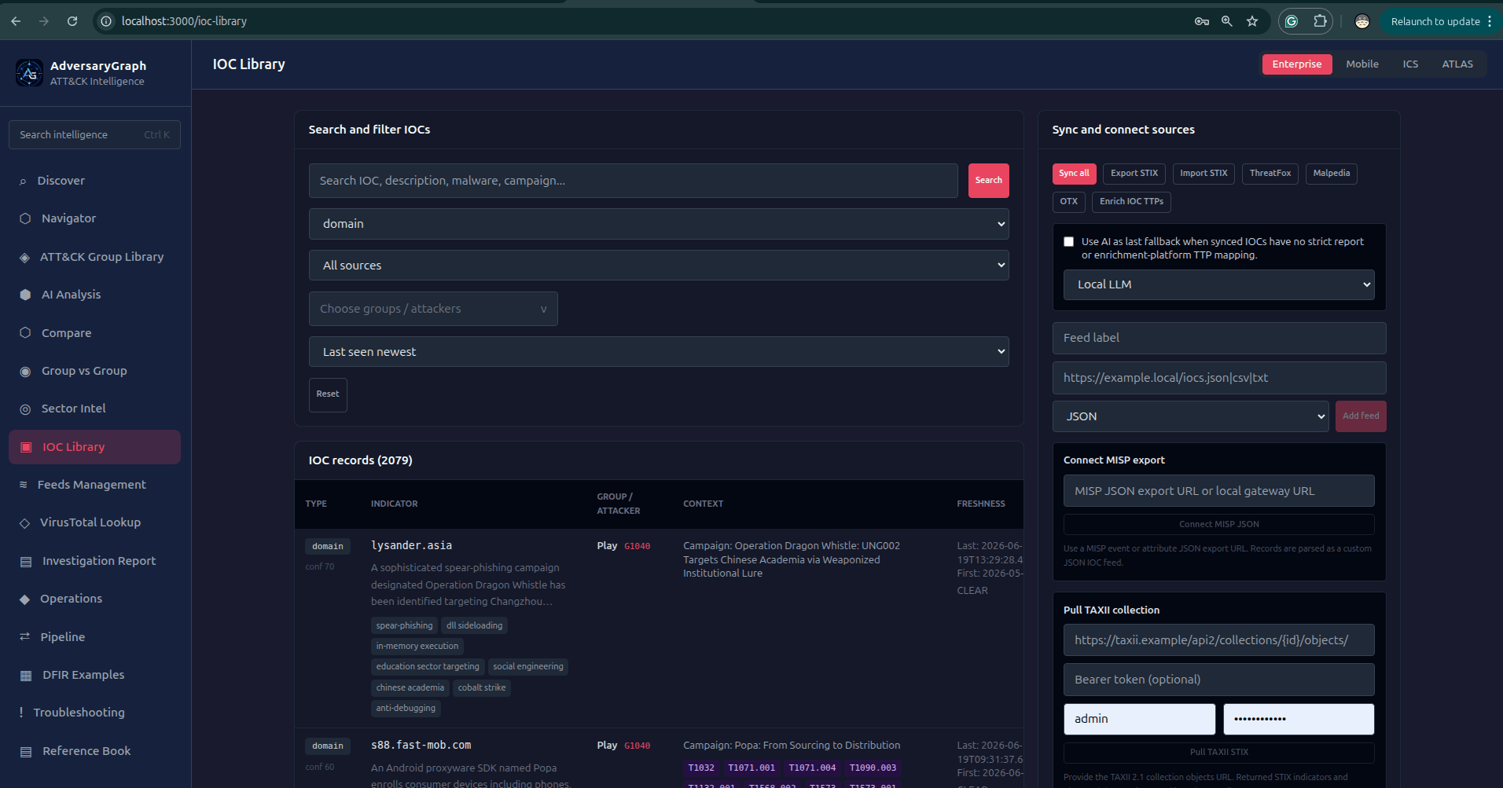This screenshot has height=788, width=1503.
Task: Open the Local LLM dropdown
Action: [x=1219, y=284]
